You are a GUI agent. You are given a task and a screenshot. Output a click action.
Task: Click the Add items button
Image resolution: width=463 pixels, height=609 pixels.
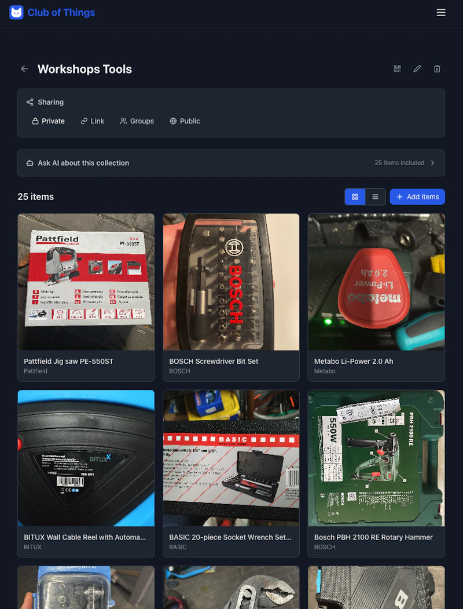(x=417, y=197)
